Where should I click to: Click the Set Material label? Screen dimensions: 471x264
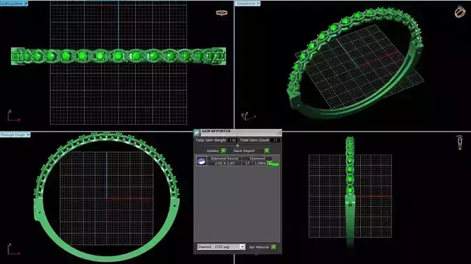(259, 247)
